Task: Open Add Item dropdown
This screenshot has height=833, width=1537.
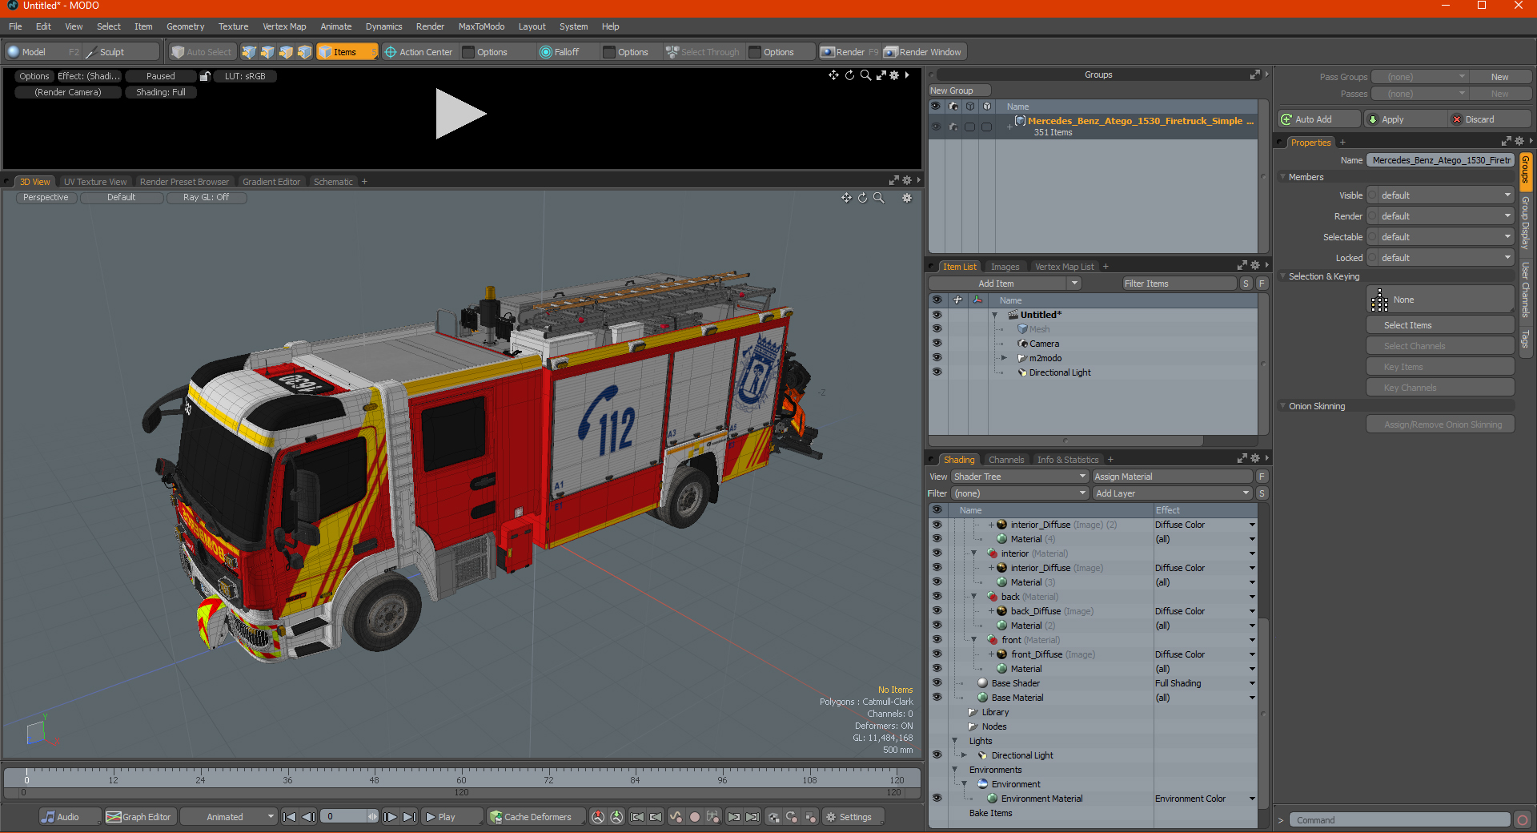Action: 1005,284
